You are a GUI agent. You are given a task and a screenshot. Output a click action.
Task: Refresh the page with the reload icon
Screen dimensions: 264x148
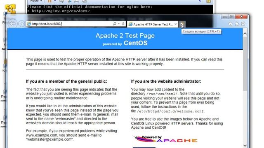pyautogui.click(x=123, y=24)
